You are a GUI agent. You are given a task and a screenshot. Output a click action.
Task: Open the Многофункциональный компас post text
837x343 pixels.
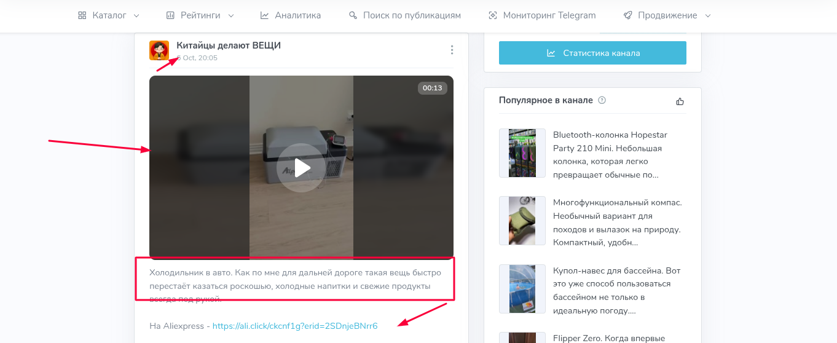click(618, 223)
